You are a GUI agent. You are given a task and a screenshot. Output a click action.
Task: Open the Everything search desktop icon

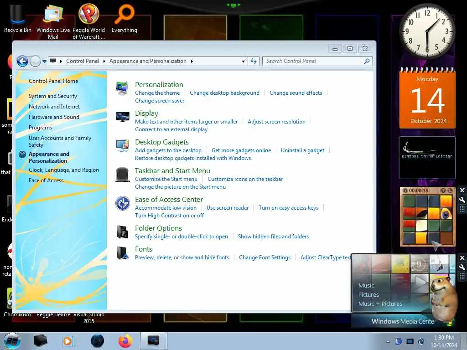point(125,18)
